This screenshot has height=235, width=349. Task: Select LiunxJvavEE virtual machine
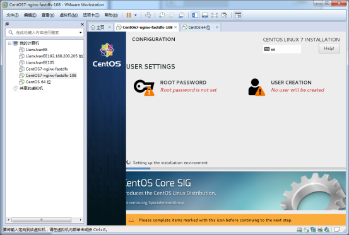[37, 50]
